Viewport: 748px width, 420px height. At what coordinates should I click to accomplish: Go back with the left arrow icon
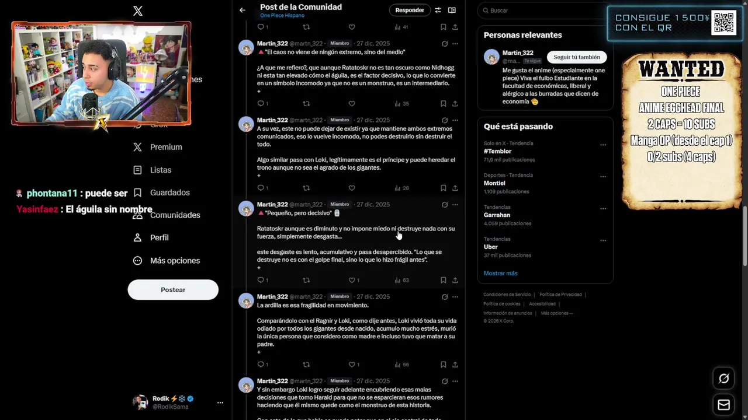point(243,10)
